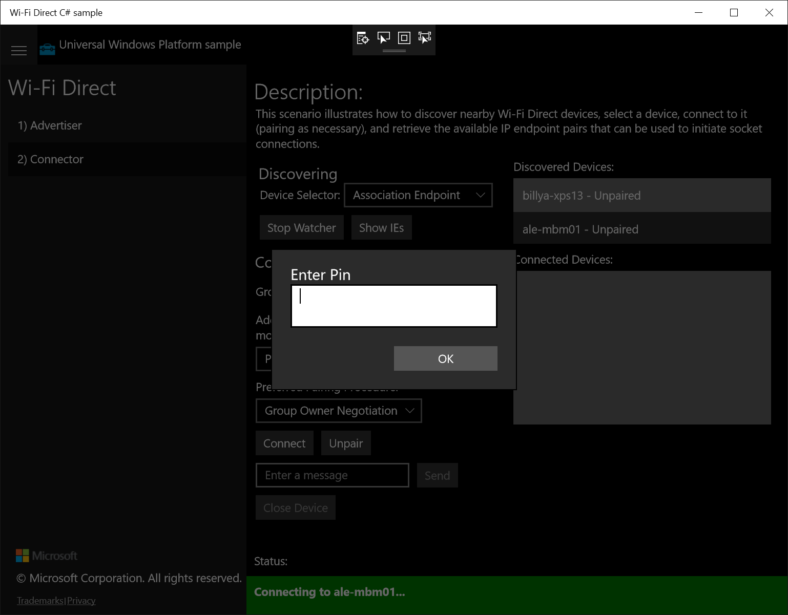The height and width of the screenshot is (615, 788).
Task: Open the Association Endpoint device selector dropdown
Action: tap(418, 195)
